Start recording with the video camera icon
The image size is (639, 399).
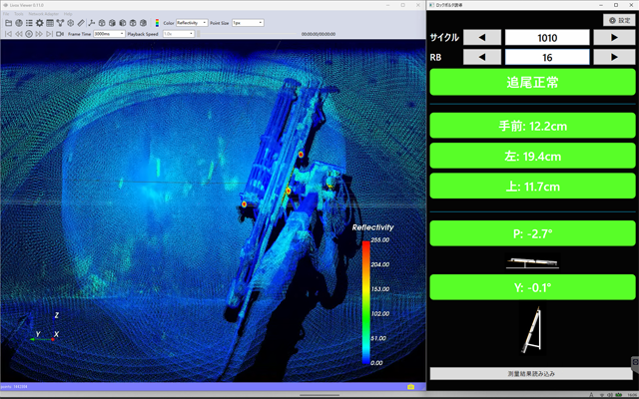[x=60, y=34]
